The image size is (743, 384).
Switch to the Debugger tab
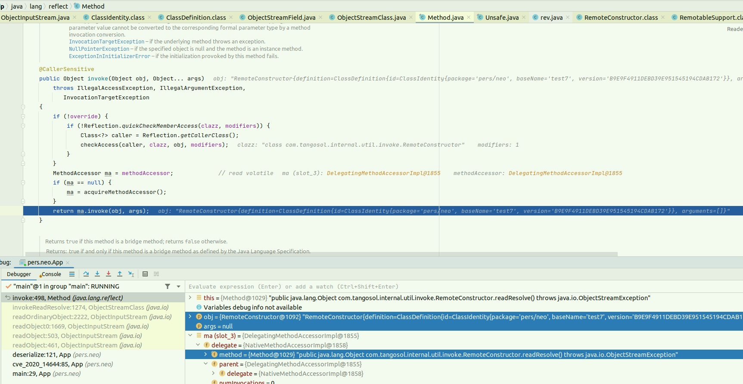[x=19, y=274]
